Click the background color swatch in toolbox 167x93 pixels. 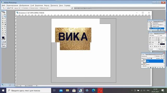pyautogui.click(x=5, y=39)
